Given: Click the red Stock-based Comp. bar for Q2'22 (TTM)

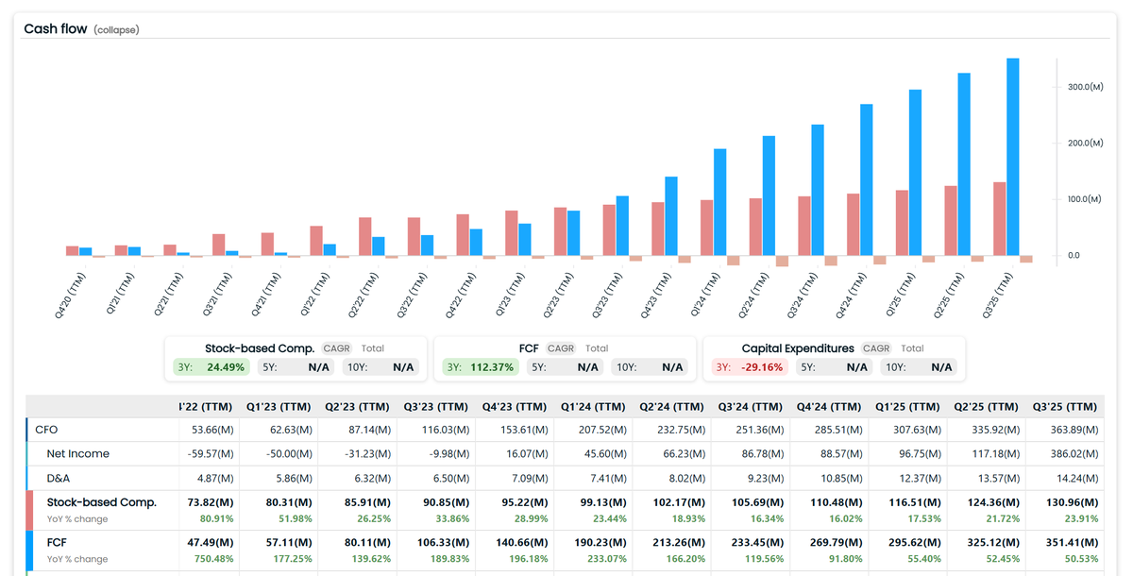Looking at the screenshot, I should coord(364,237).
